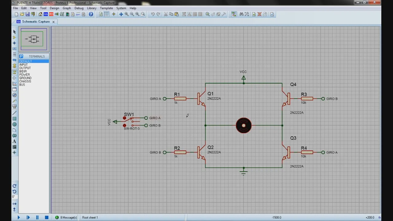Select CHASSIS in the terminals list
The width and height of the screenshot is (393, 221).
coord(34,81)
